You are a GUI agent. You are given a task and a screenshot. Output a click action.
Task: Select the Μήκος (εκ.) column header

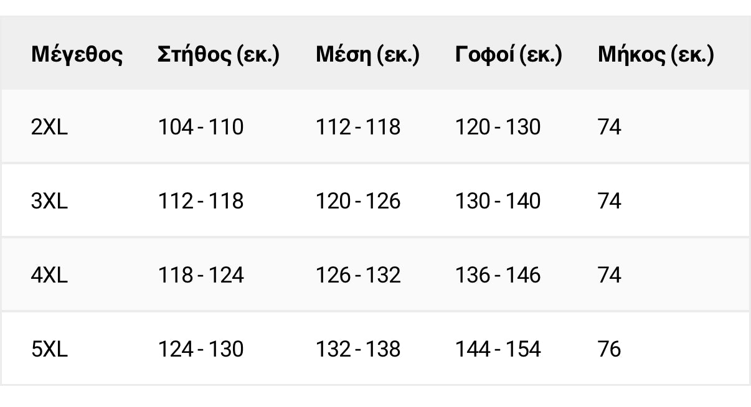656,55
